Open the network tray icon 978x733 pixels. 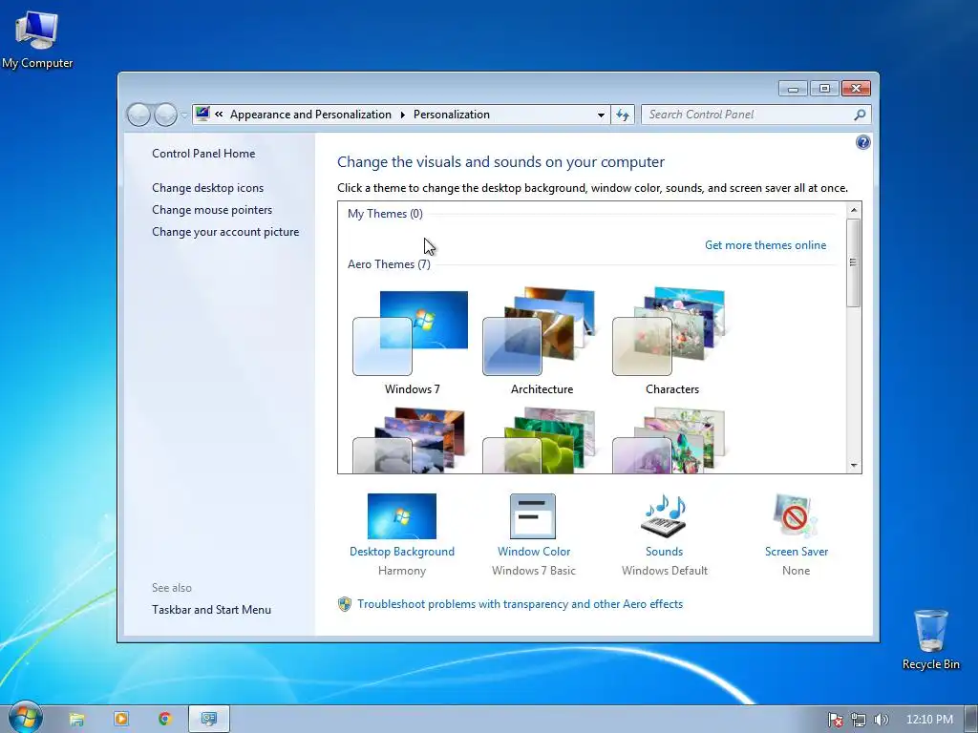(859, 720)
